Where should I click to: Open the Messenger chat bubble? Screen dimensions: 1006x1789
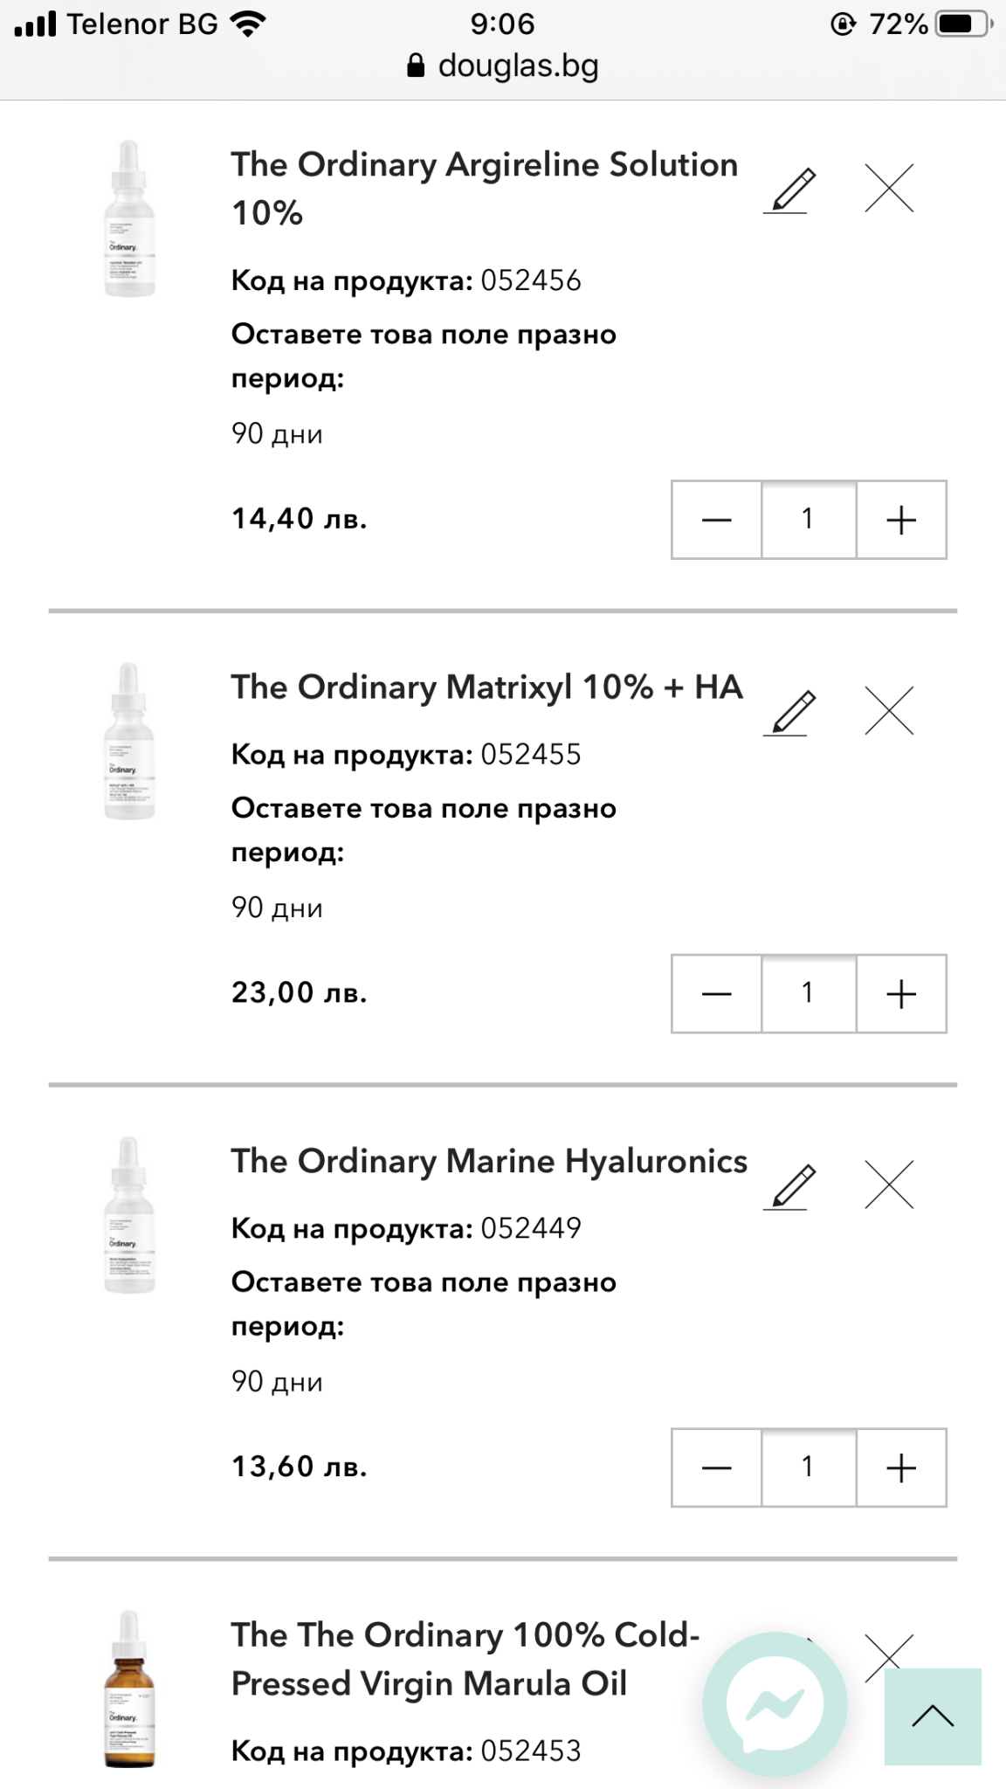click(x=775, y=1703)
